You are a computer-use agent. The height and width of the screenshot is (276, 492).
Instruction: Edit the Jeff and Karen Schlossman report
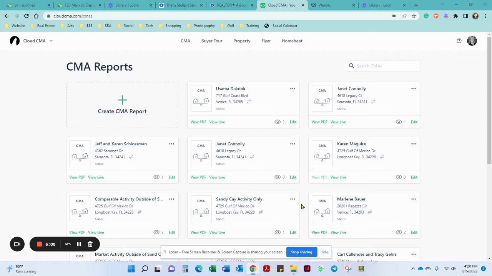172,177
